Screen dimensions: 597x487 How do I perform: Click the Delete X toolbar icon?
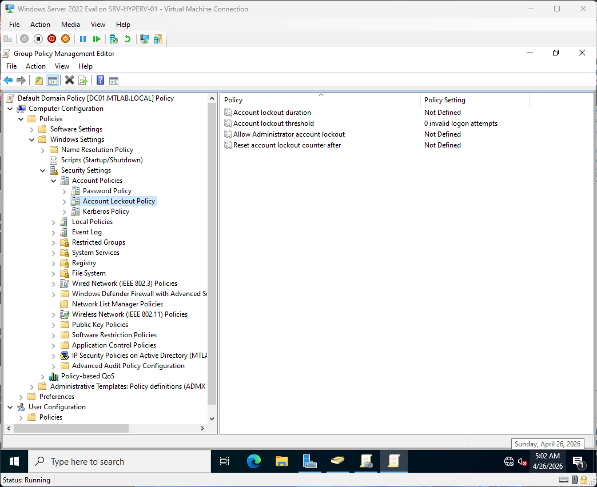[69, 80]
